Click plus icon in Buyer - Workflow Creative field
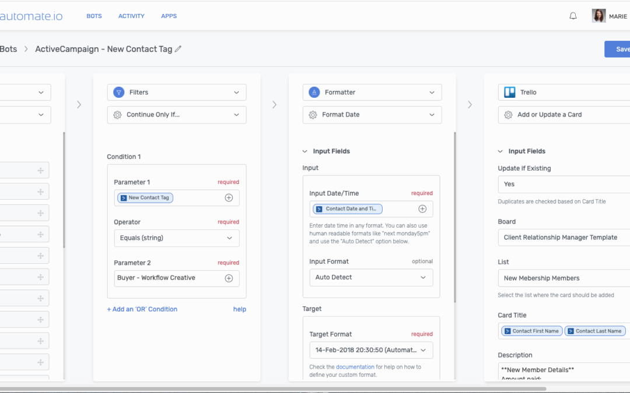Image resolution: width=630 pixels, height=393 pixels. pyautogui.click(x=229, y=278)
